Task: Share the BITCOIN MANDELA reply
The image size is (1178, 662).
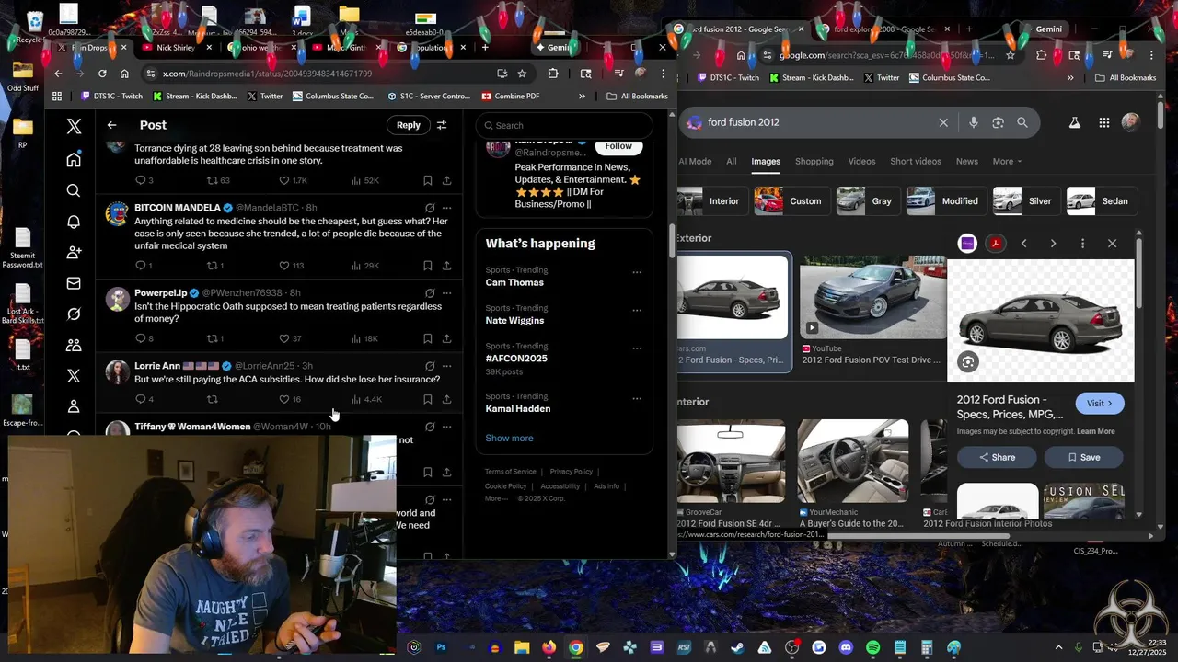Action: pos(446,266)
